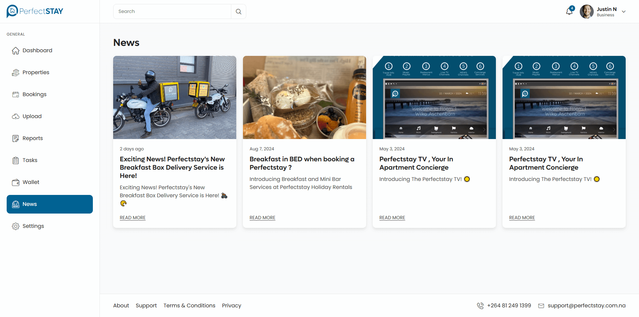The image size is (639, 317).
Task: Click the Tasks clipboard icon
Action: point(16,160)
